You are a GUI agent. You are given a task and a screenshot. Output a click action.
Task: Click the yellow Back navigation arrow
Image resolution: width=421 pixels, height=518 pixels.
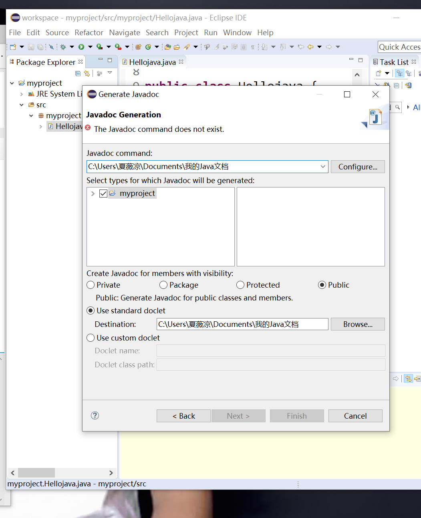click(x=310, y=47)
